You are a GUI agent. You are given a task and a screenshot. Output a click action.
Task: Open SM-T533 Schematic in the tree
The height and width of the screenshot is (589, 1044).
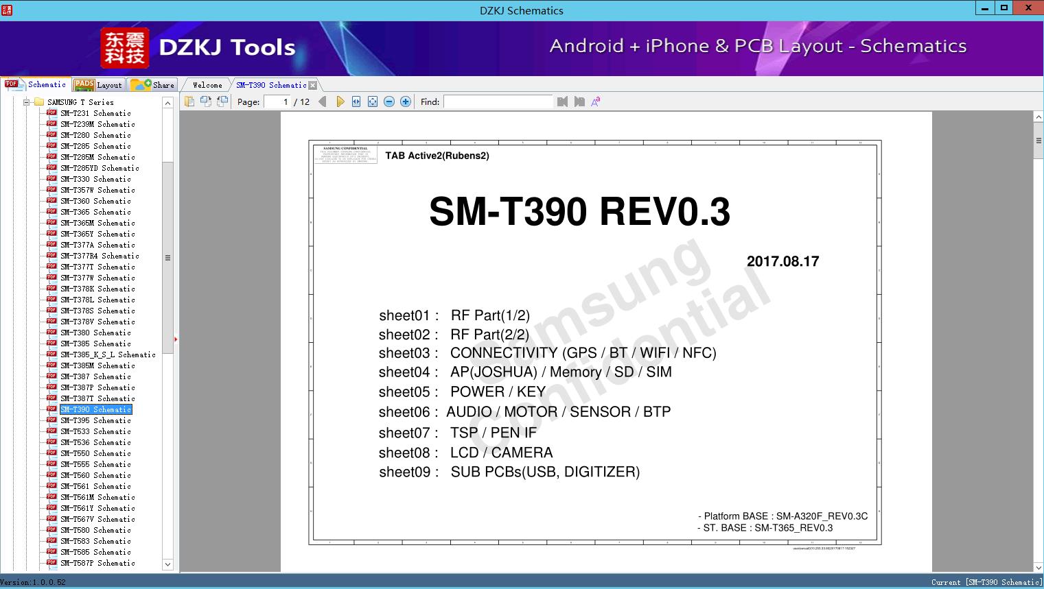click(x=95, y=431)
